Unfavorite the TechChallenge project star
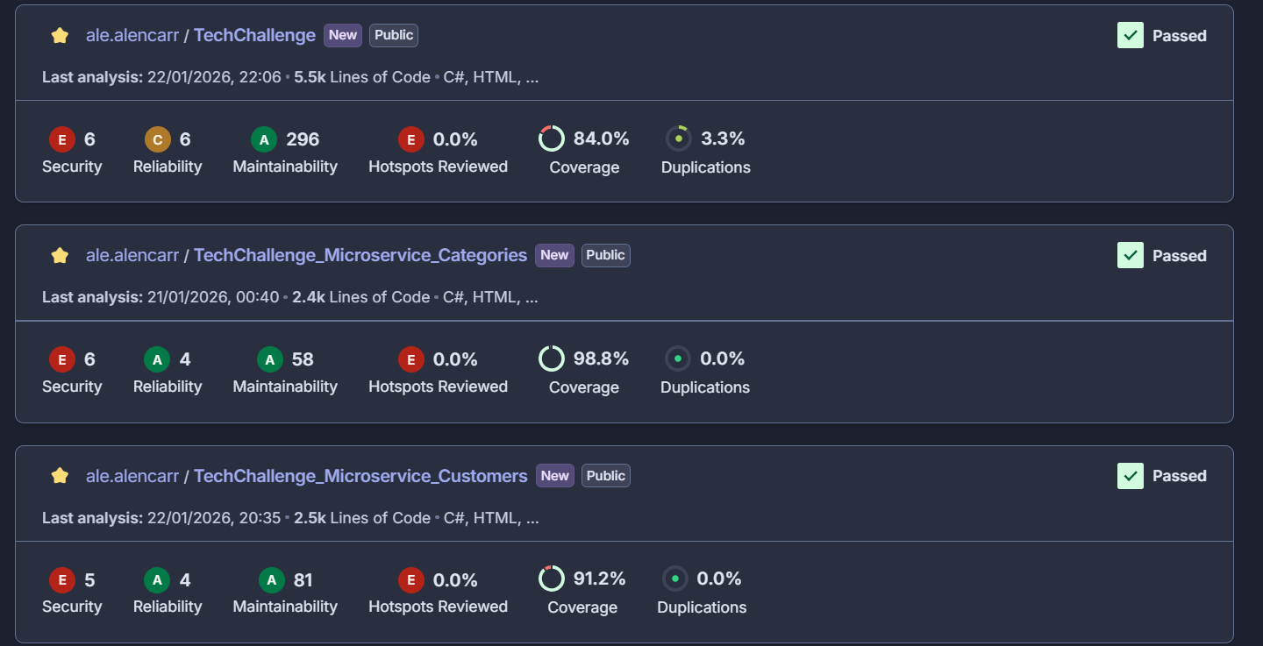The height and width of the screenshot is (646, 1263). tap(60, 36)
